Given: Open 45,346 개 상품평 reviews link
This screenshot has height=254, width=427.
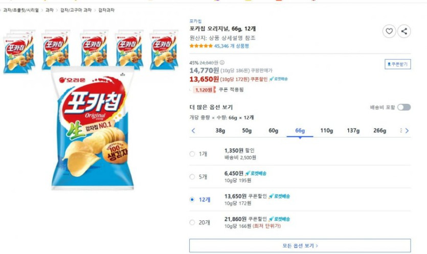Looking at the screenshot, I should point(232,46).
